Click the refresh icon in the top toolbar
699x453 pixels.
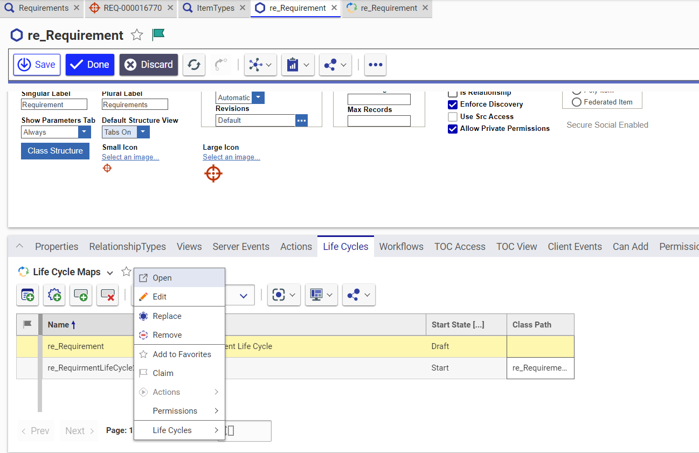pyautogui.click(x=194, y=65)
